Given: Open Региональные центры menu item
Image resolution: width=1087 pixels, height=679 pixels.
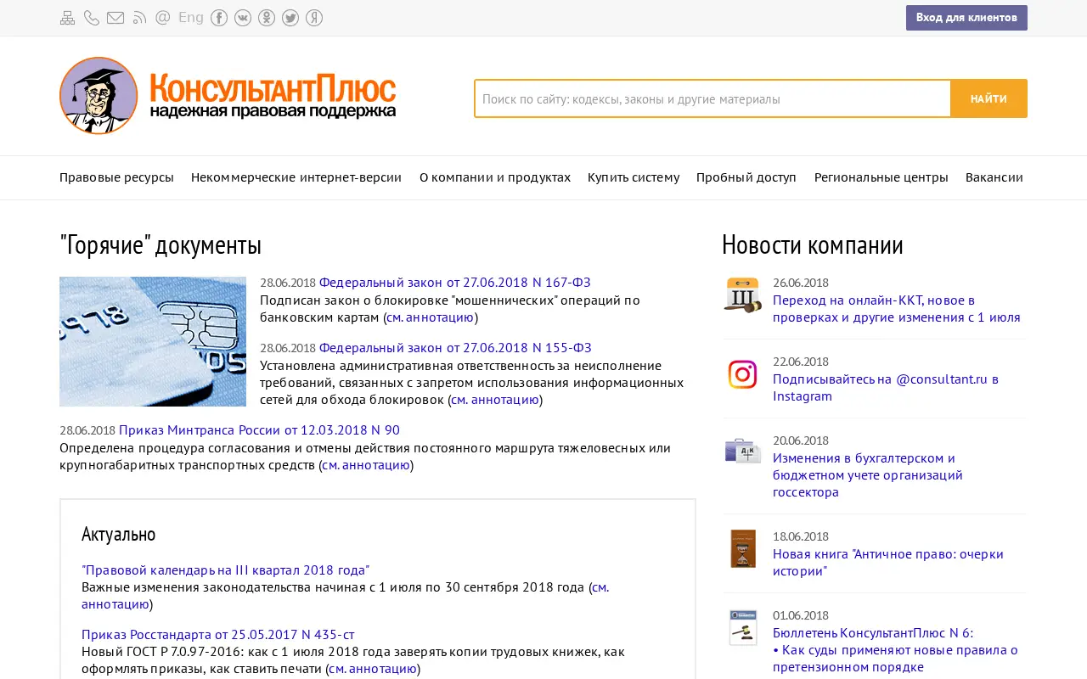Looking at the screenshot, I should pos(881,177).
